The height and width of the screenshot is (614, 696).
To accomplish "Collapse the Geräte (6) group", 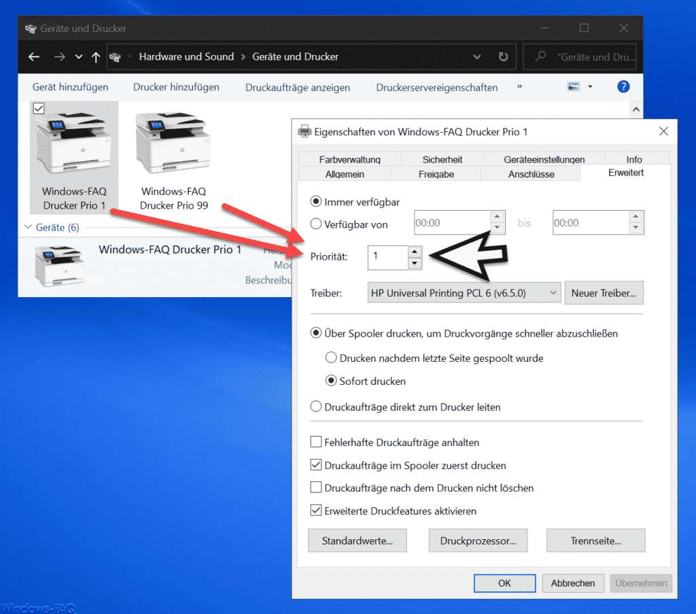I will click(28, 227).
